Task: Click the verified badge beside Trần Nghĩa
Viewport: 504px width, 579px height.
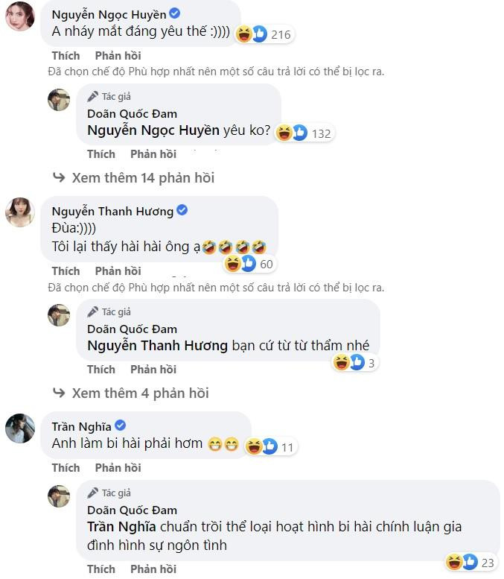Action: coord(119,426)
